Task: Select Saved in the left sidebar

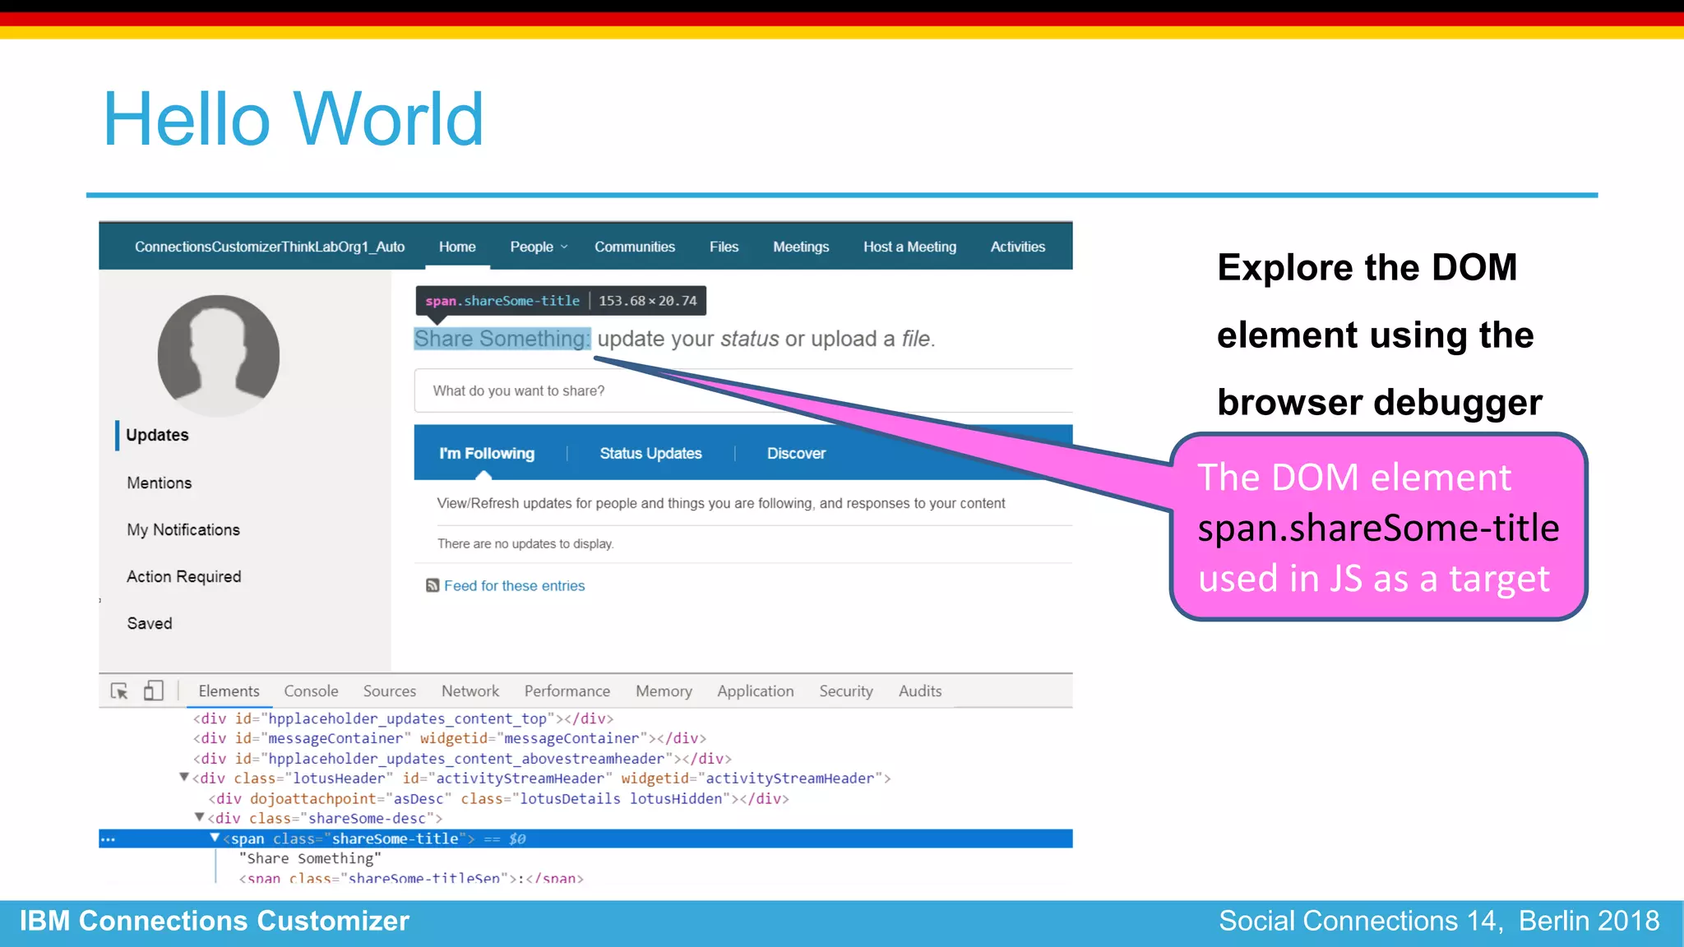Action: pos(150,623)
